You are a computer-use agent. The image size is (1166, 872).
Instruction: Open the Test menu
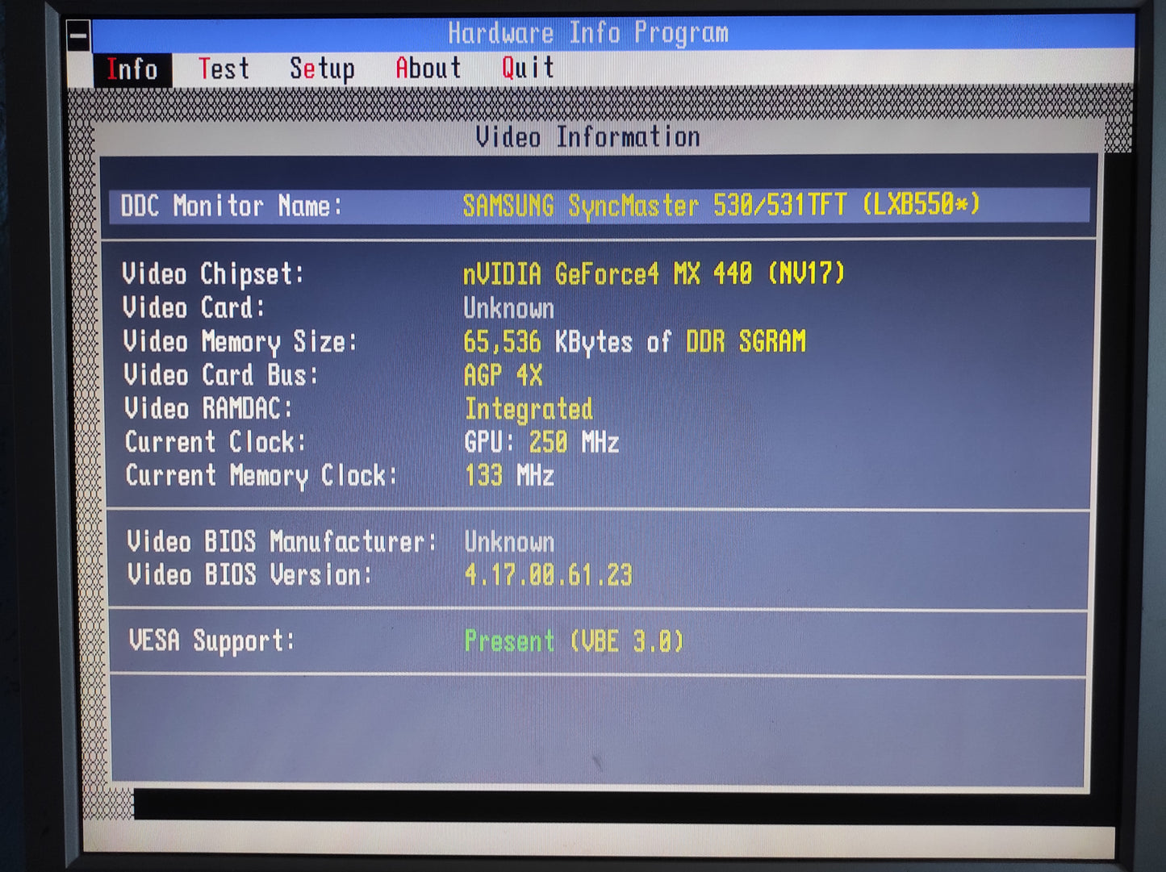224,69
